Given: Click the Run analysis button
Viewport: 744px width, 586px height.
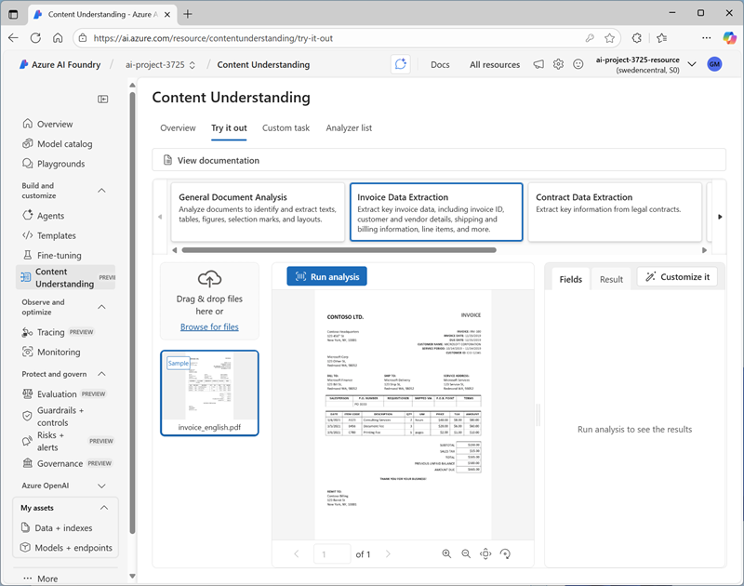Looking at the screenshot, I should click(x=326, y=276).
